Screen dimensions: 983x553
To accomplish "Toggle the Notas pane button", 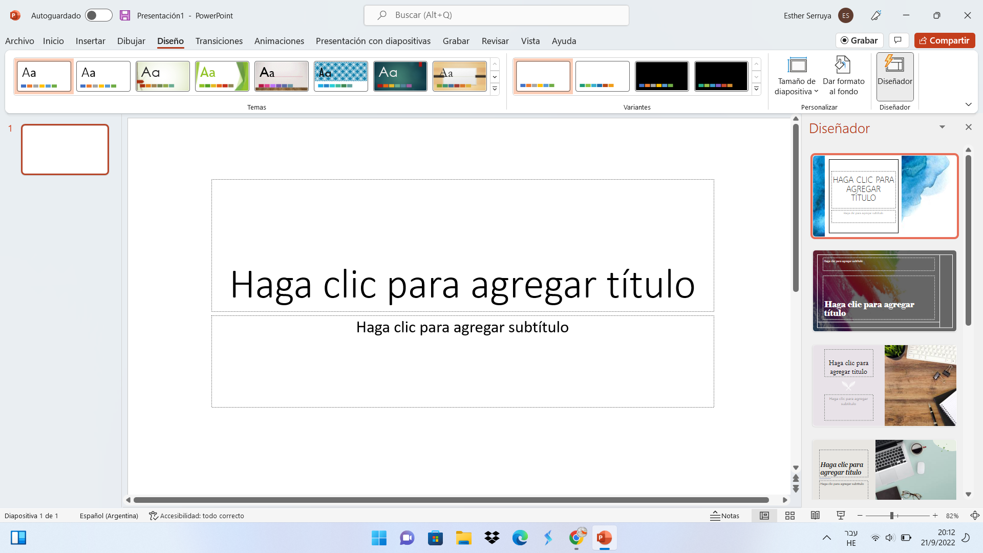I will pos(725,516).
